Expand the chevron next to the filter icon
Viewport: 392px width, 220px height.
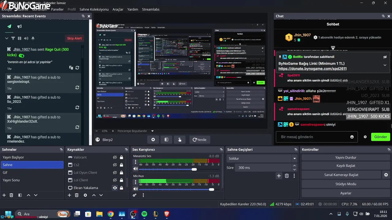(x=6, y=38)
